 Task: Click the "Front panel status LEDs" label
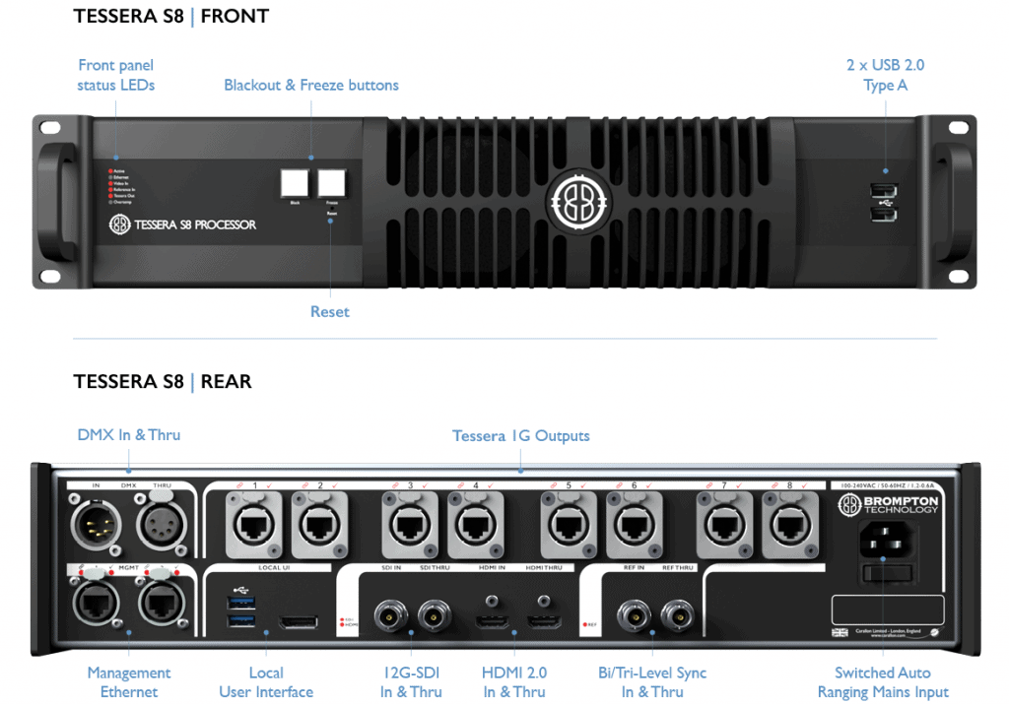116,75
